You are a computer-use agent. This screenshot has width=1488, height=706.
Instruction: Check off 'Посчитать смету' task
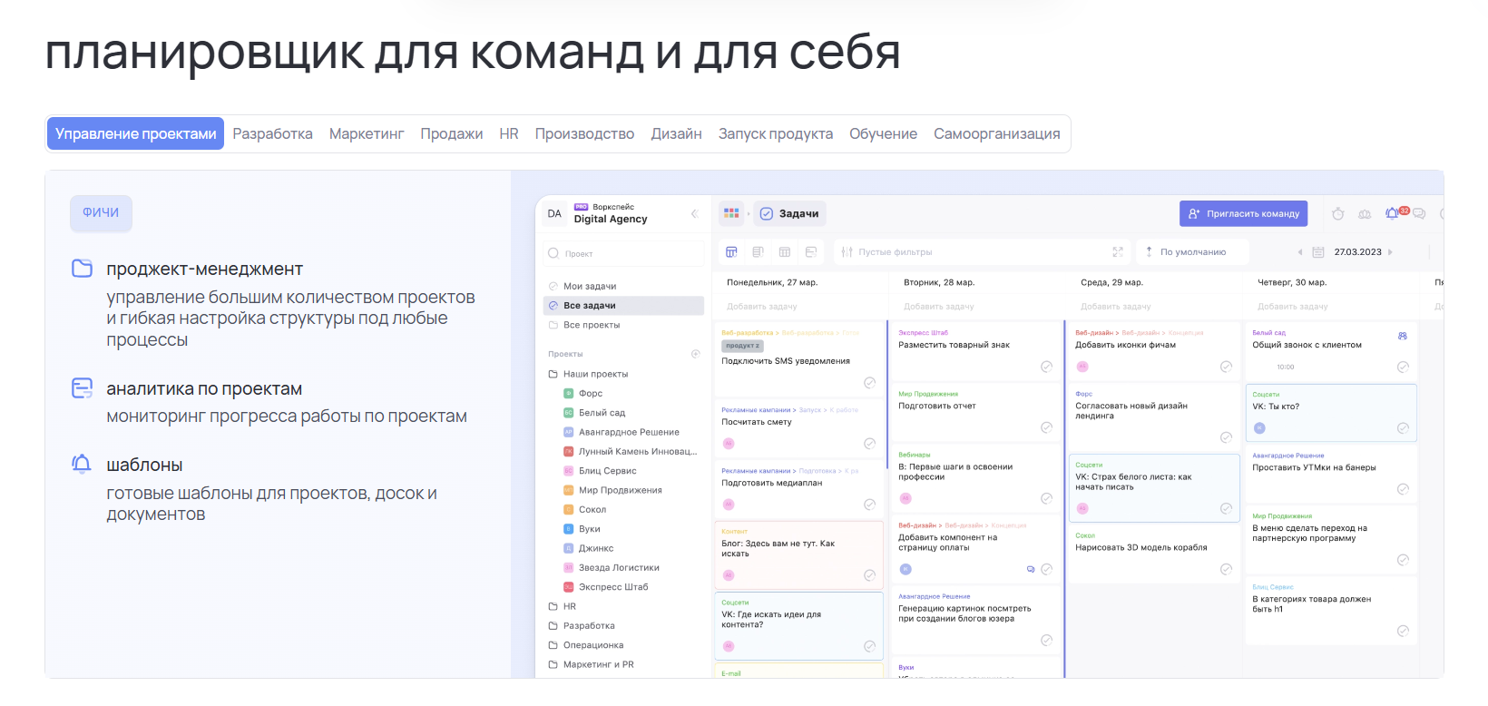[869, 444]
